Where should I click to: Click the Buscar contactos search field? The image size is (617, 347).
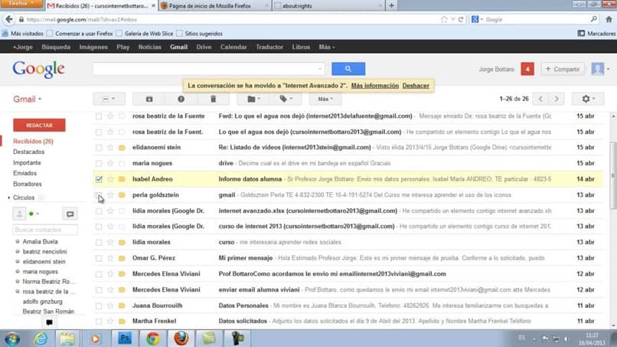(x=45, y=230)
